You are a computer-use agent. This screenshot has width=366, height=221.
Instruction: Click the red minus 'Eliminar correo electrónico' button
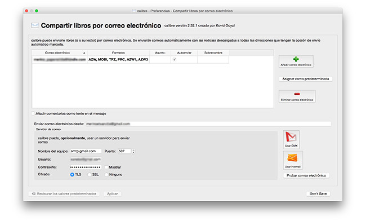click(x=297, y=96)
